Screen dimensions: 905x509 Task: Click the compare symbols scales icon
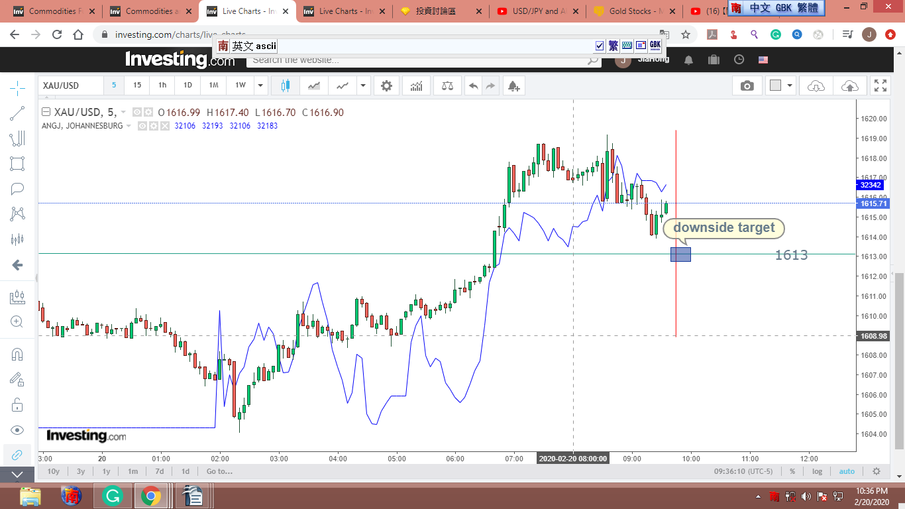(447, 85)
